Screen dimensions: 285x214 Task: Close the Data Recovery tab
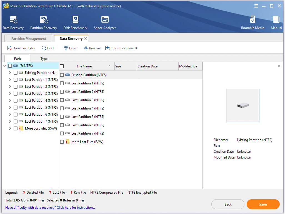[x=86, y=38]
